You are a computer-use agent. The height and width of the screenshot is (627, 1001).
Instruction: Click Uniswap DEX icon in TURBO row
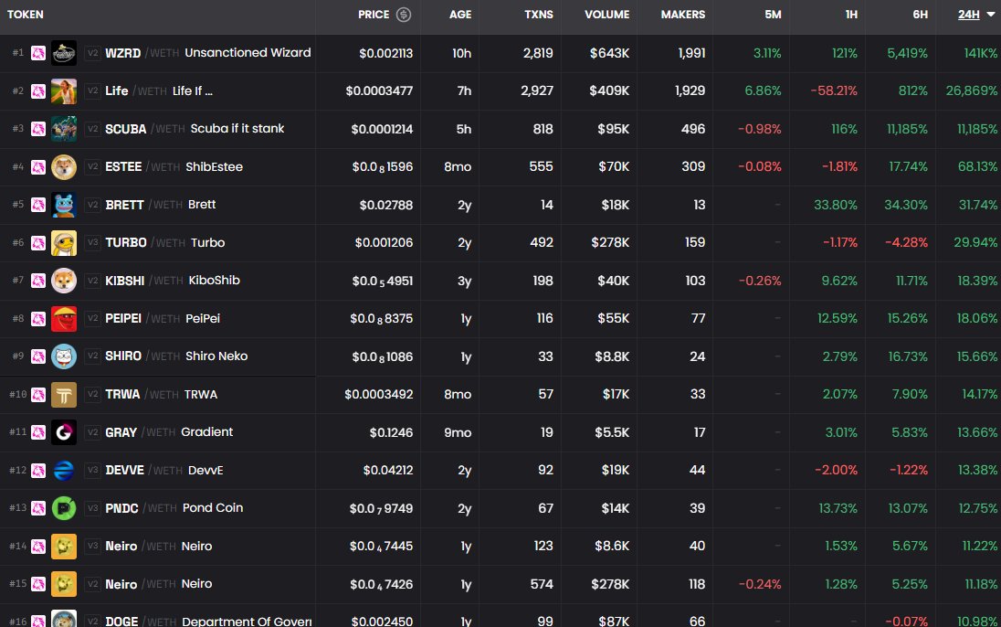(x=38, y=243)
